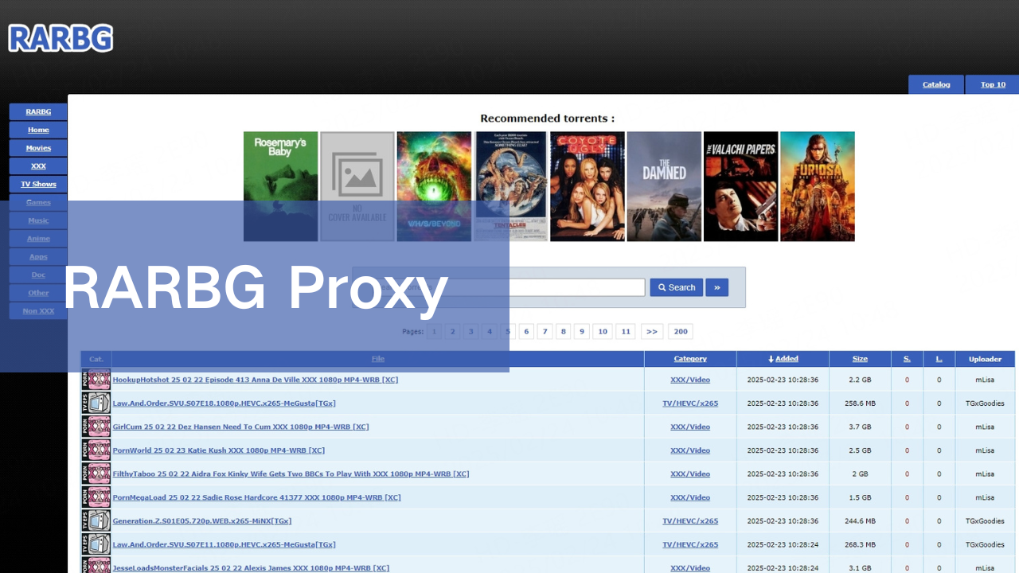Image resolution: width=1019 pixels, height=573 pixels.
Task: Click category icon in HookupHotshot row
Action: [96, 380]
